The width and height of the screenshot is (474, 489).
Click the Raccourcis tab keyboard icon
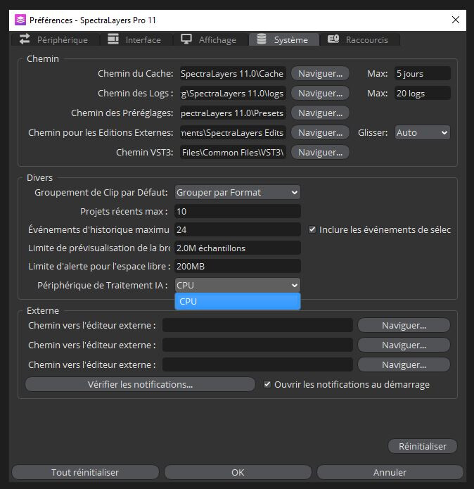pyautogui.click(x=333, y=39)
